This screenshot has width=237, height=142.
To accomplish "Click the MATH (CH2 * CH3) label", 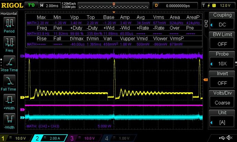I will (43, 126).
